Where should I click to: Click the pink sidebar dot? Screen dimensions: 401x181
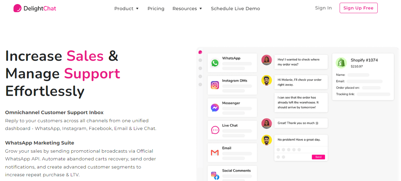click(200, 52)
